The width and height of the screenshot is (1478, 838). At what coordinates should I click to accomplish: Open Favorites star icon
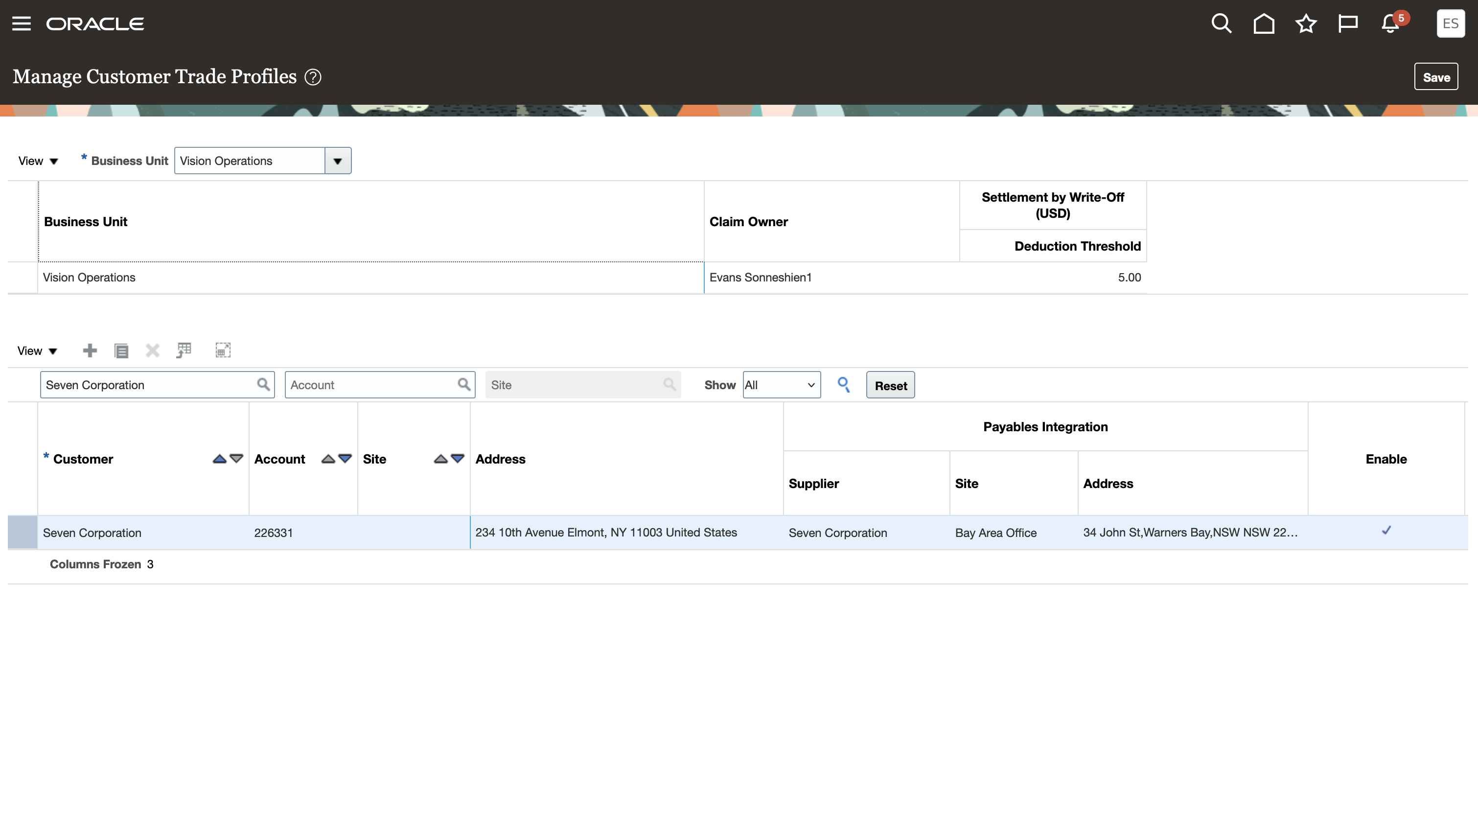pos(1305,23)
